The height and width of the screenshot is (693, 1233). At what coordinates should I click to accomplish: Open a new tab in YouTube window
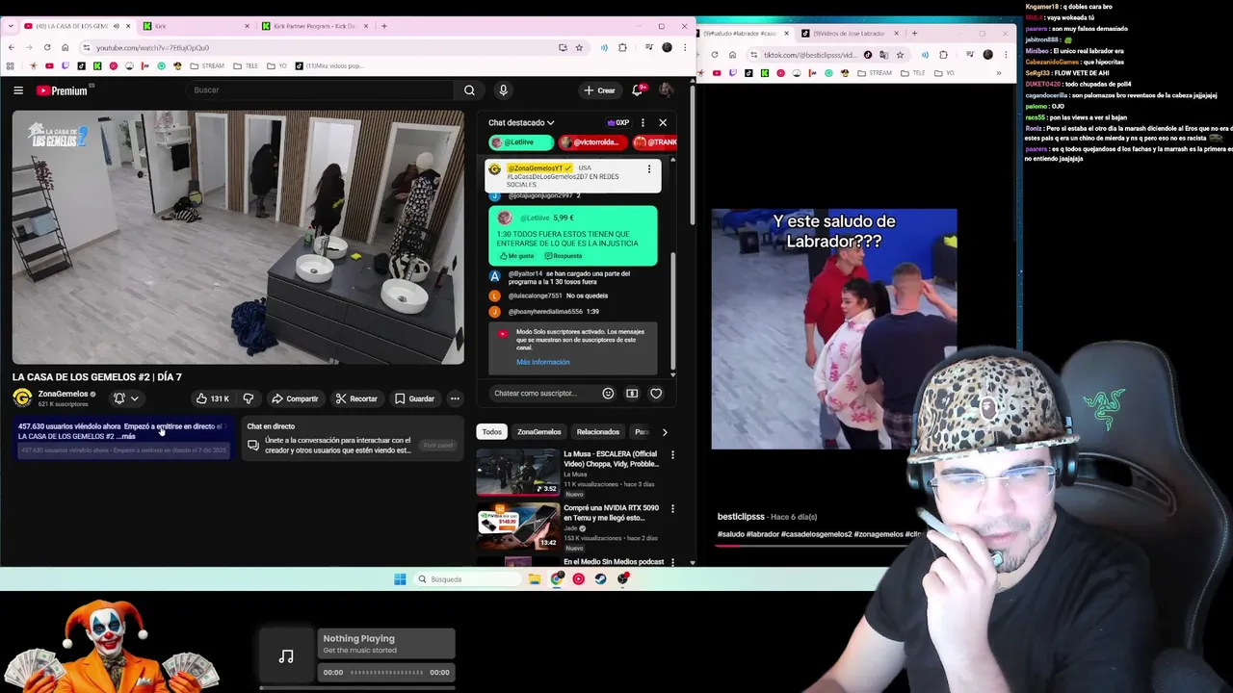pos(383,26)
